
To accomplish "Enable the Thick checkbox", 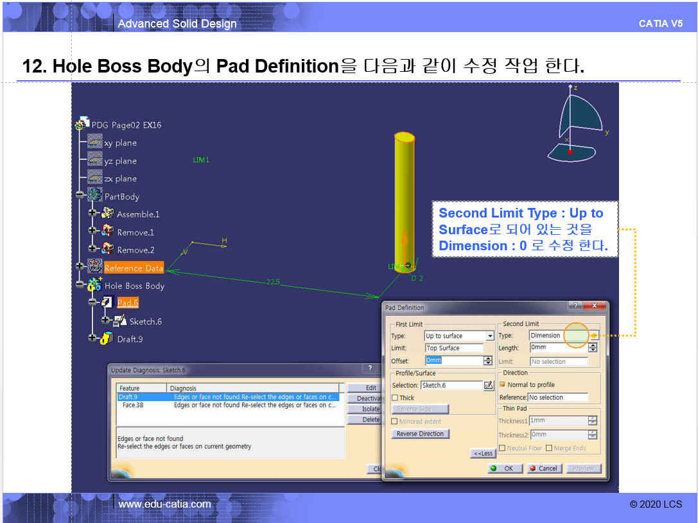I will coord(395,398).
